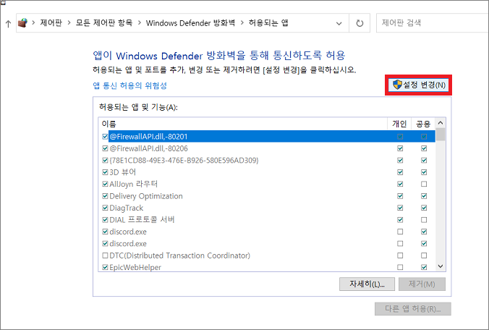Go to Windows Defender 방화벽 breadcrumb

pos(190,22)
